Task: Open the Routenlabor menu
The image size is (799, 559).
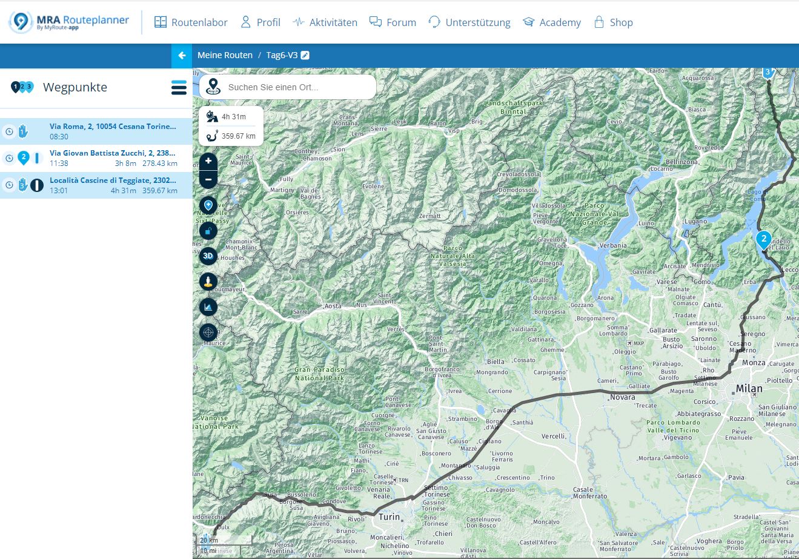Action: 191,22
